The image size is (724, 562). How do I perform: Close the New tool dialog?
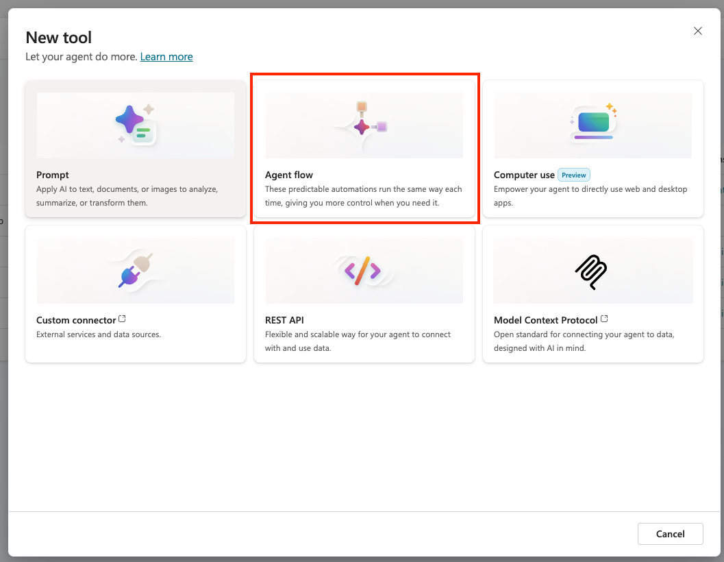click(698, 31)
